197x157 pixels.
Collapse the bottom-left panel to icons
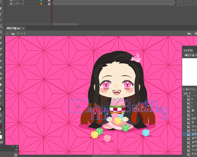click(13, 147)
